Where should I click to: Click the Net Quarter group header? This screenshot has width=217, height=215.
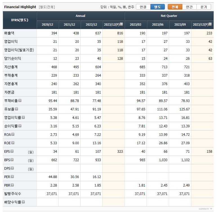click(169, 16)
